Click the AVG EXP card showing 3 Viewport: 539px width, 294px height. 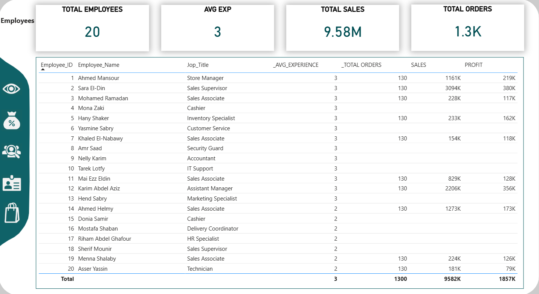point(217,27)
